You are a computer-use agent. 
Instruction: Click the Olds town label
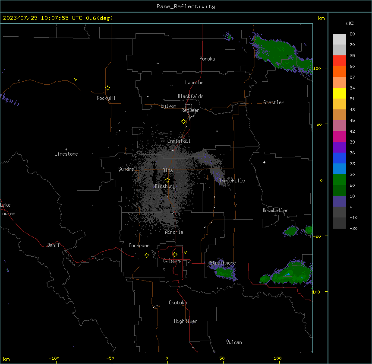coord(167,170)
